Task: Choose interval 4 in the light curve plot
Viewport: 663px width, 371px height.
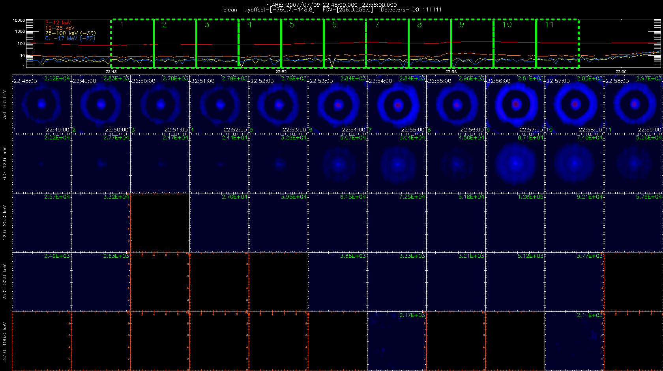Action: coord(260,43)
